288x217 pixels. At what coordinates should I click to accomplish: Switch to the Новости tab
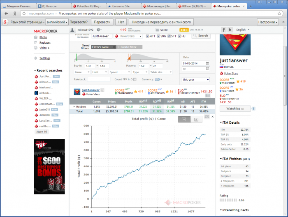53,6
